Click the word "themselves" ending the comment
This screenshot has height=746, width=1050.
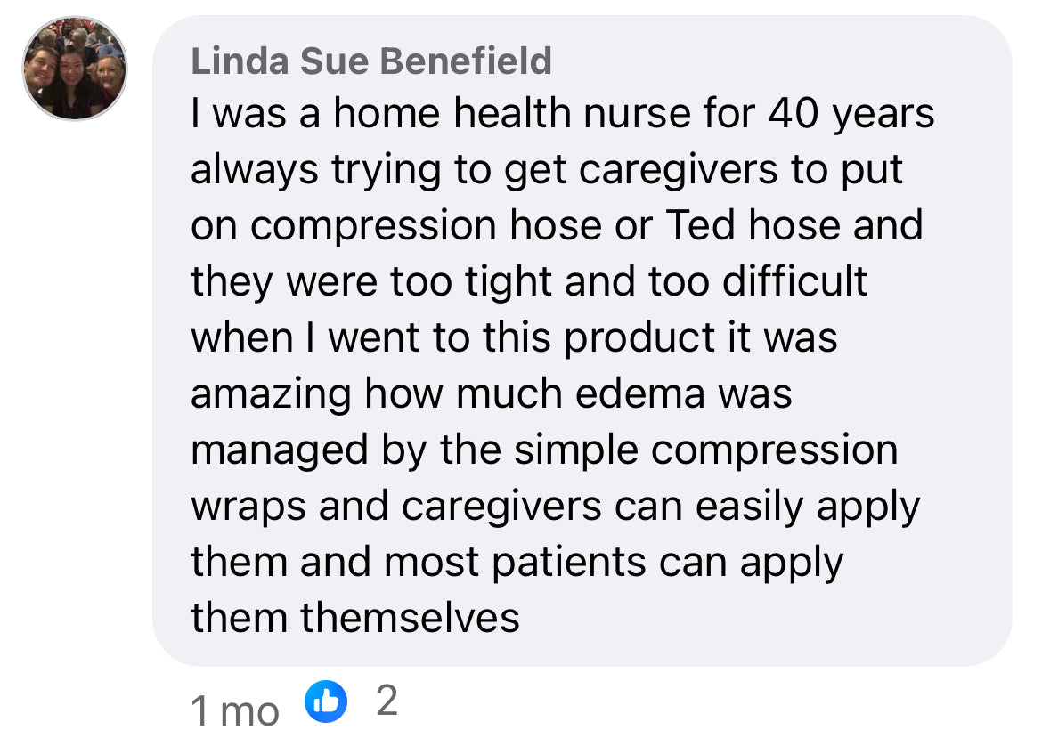point(410,617)
